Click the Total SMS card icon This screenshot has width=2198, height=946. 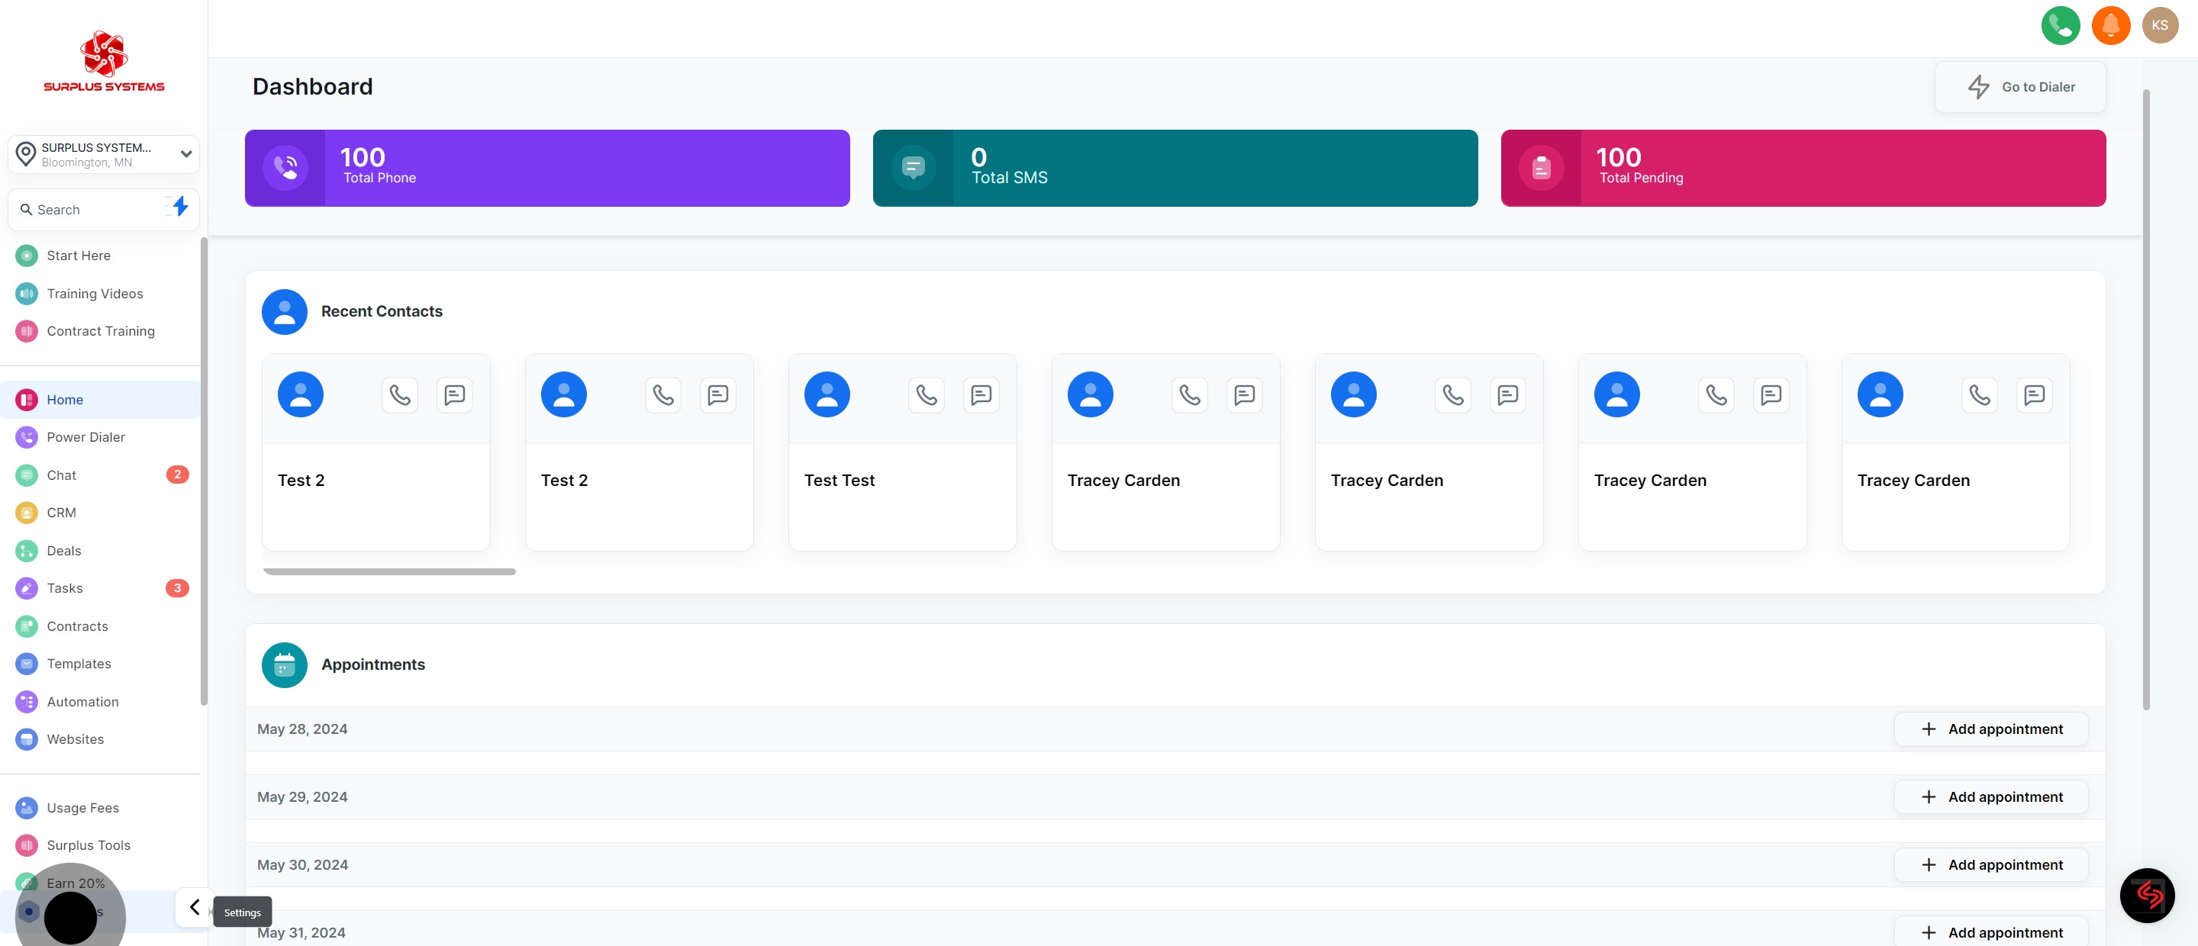[x=912, y=167]
